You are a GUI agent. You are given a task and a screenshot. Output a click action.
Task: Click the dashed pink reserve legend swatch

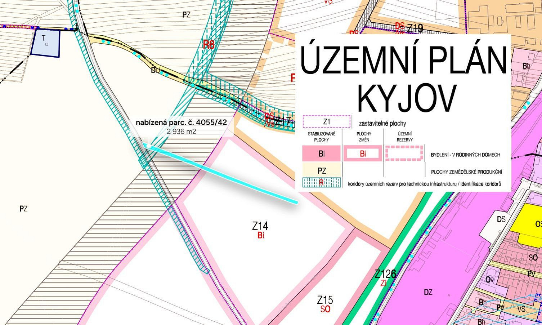pyautogui.click(x=404, y=153)
